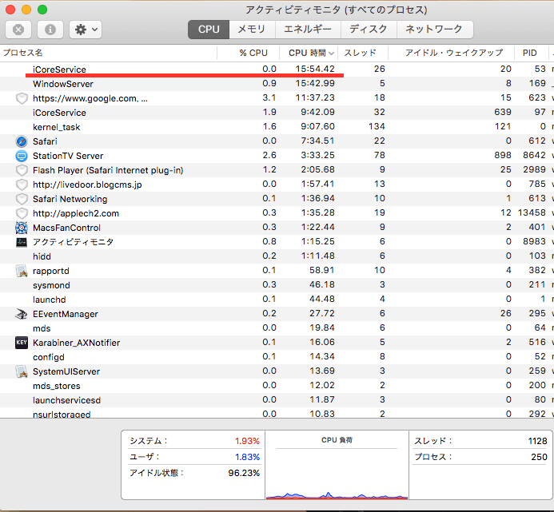Select the https://www.google.com process row
554x512 pixels.
click(x=277, y=98)
